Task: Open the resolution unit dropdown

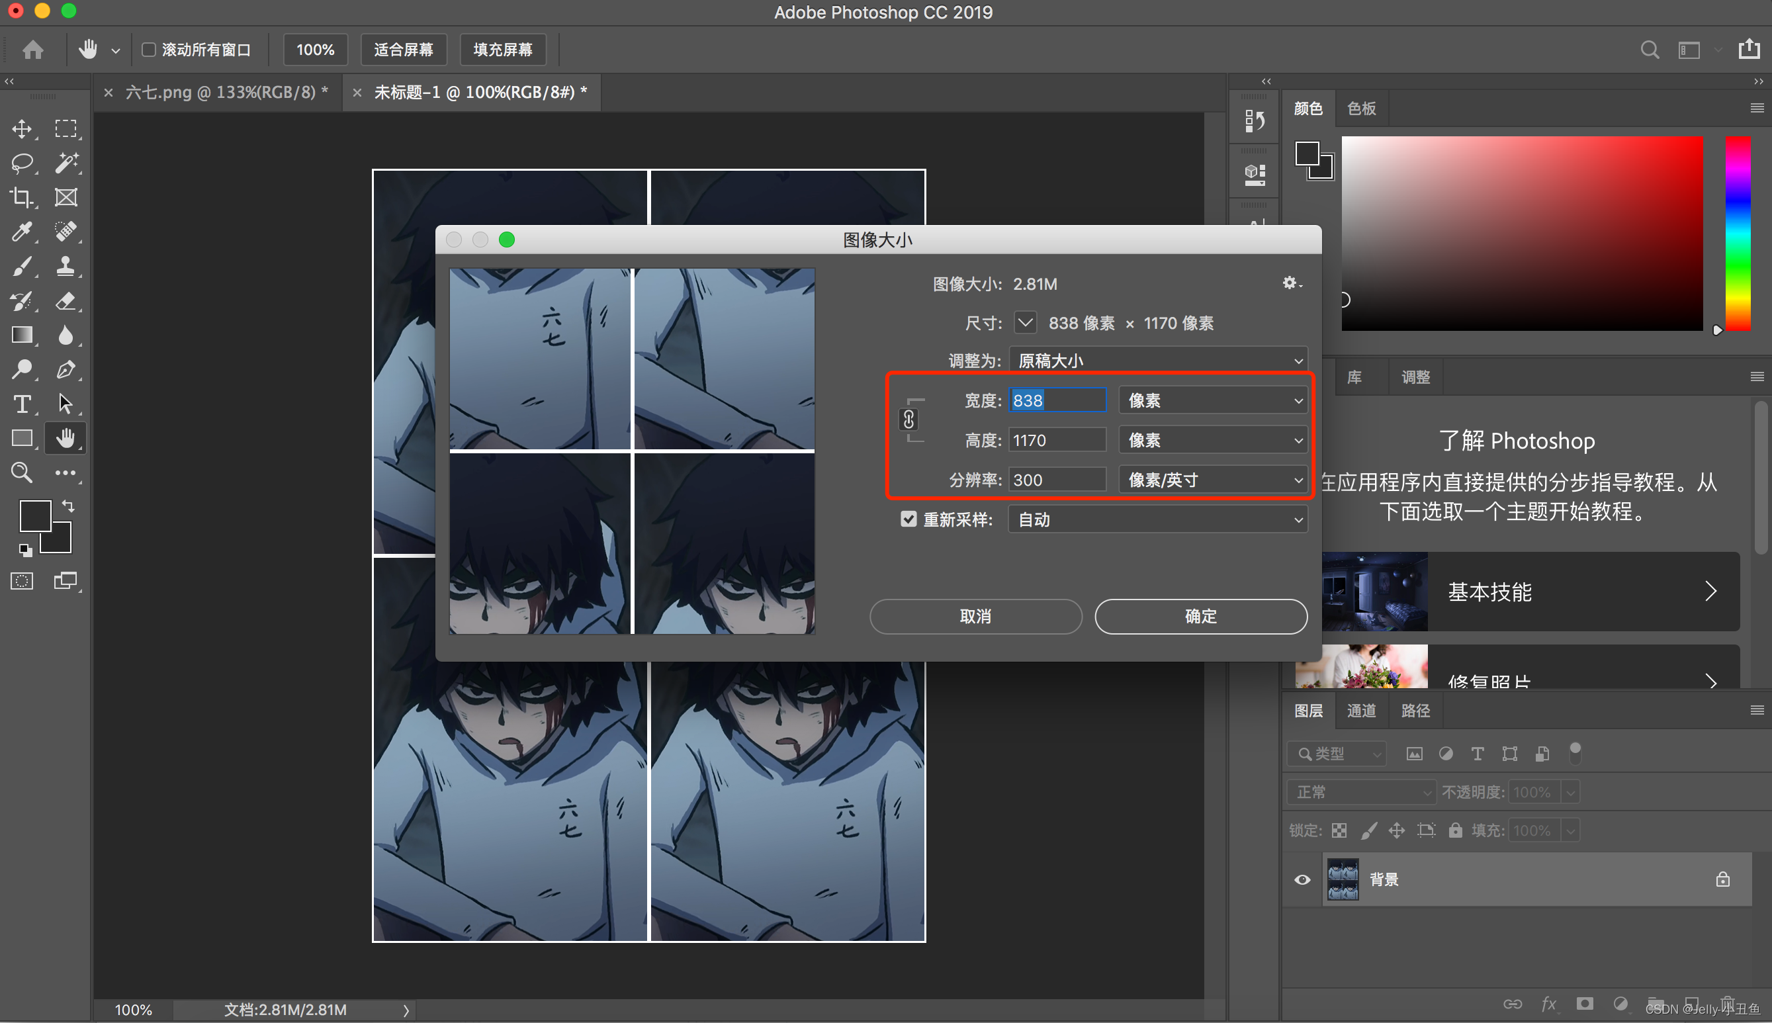Action: pyautogui.click(x=1213, y=480)
